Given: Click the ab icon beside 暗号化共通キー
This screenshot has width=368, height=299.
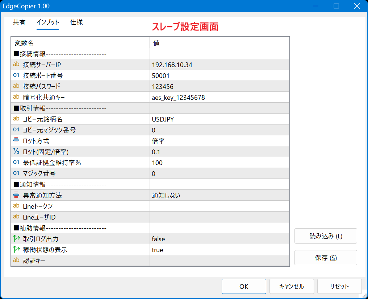Looking at the screenshot, I should pyautogui.click(x=16, y=97).
